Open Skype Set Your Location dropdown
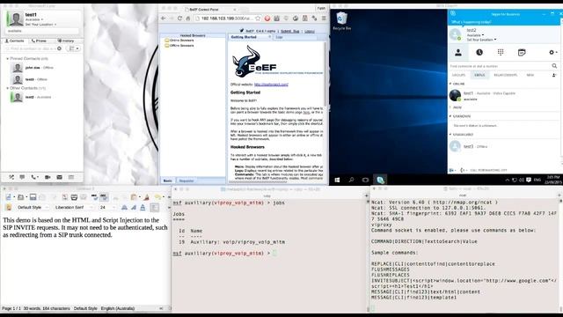This screenshot has height=317, width=563. coord(481,40)
